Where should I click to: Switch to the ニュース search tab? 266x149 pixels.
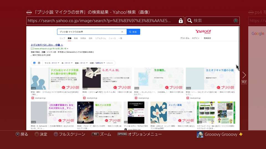click(x=112, y=38)
